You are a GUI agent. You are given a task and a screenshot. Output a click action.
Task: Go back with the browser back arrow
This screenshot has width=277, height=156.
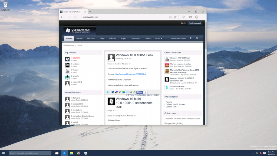click(x=62, y=17)
